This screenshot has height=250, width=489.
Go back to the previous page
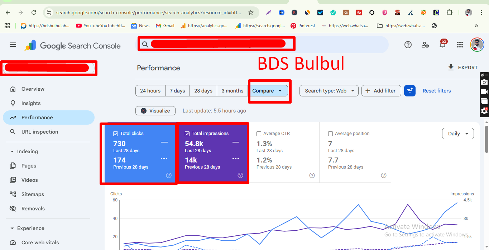point(8,12)
